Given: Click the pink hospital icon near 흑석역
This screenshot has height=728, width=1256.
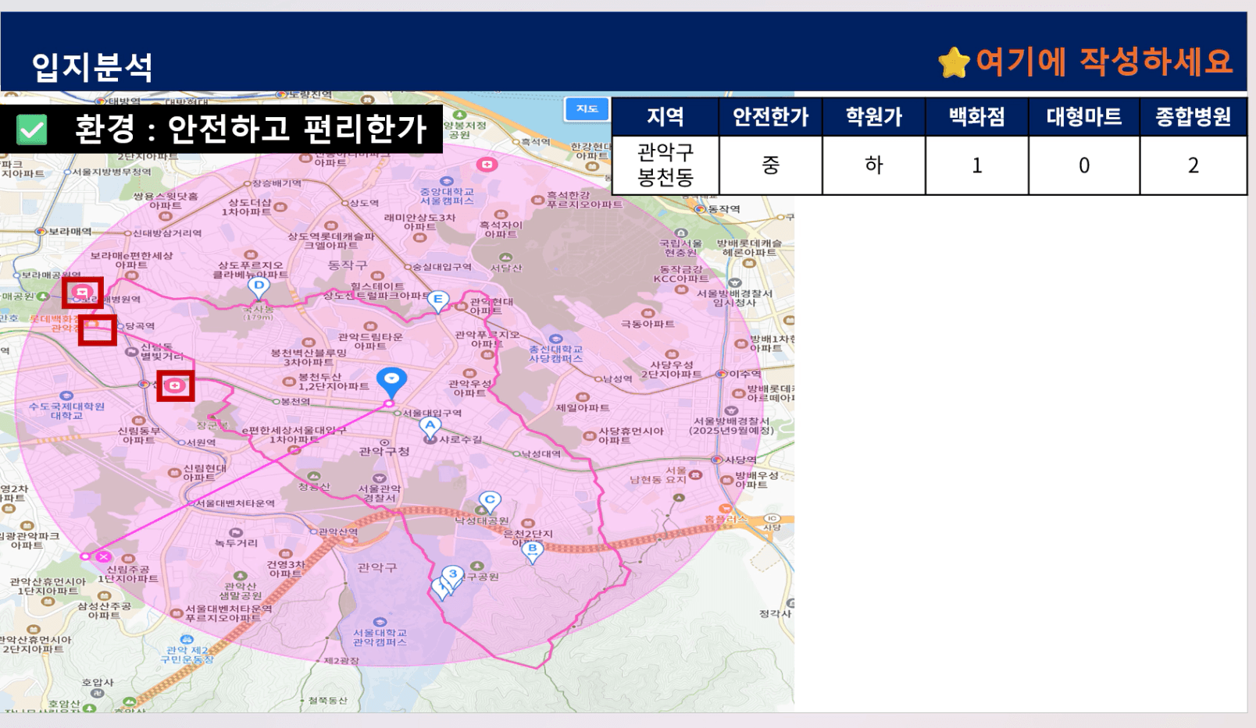Looking at the screenshot, I should pos(487,165).
